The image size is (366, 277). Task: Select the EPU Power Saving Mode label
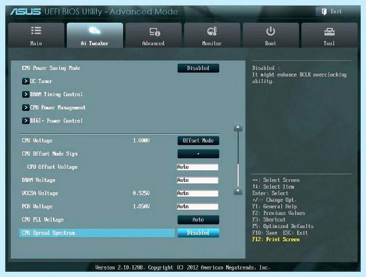click(x=51, y=68)
